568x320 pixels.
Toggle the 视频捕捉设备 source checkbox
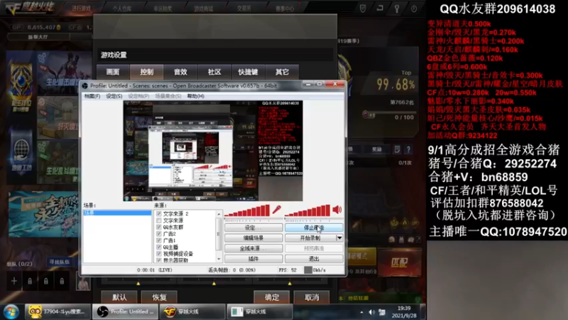click(x=158, y=254)
